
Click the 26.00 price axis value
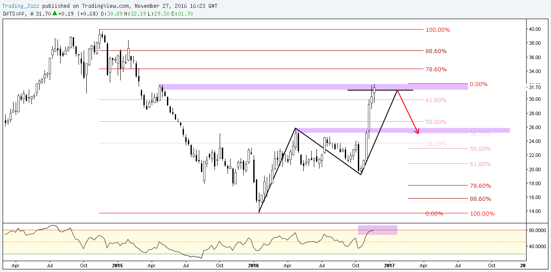point(535,127)
